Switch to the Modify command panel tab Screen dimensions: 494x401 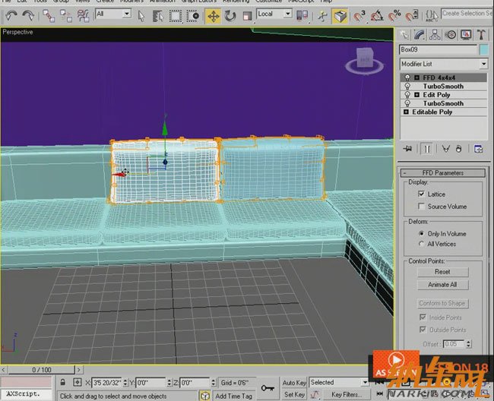(420, 35)
